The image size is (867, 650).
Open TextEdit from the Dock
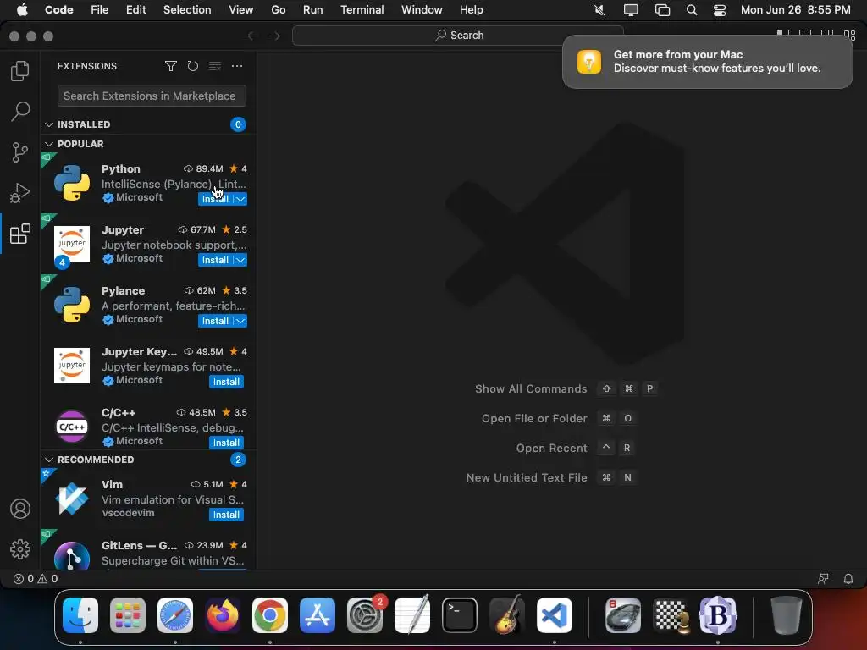(412, 614)
